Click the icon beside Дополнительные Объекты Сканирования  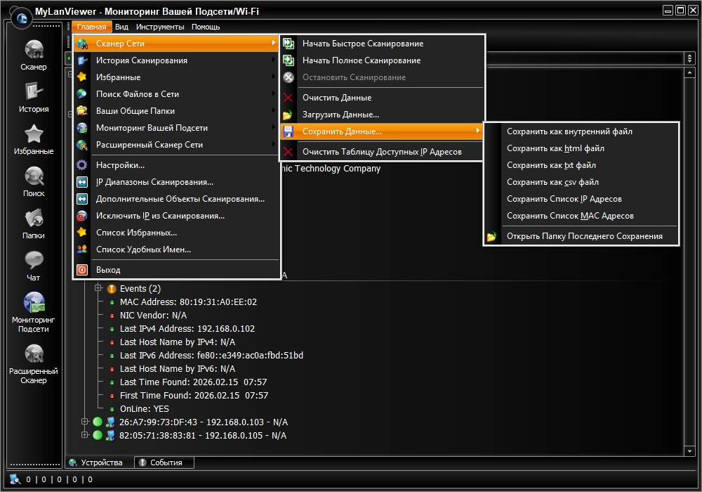[82, 199]
